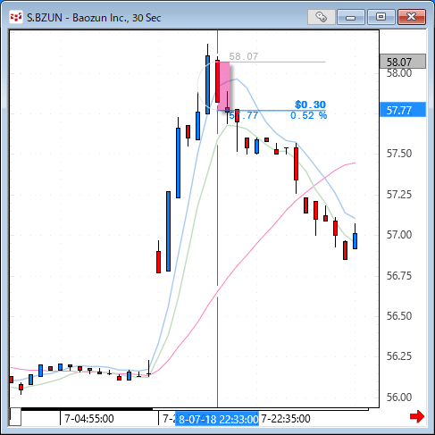Click the 7-22:35:00 time axis label
435x435 pixels.
click(285, 419)
